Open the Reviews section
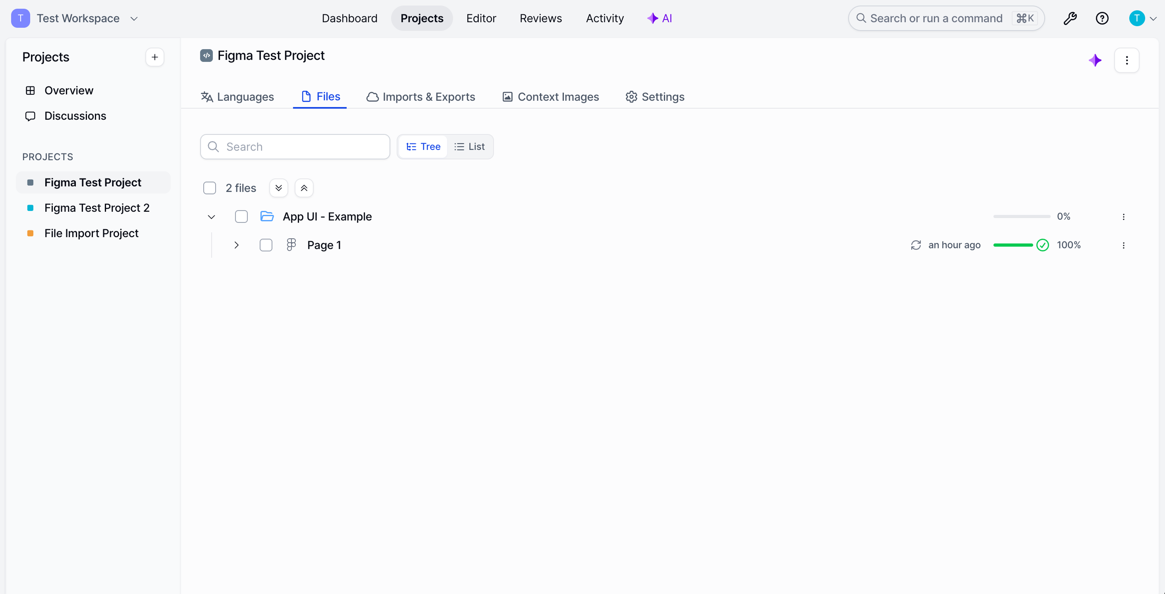This screenshot has height=594, width=1165. click(x=540, y=19)
